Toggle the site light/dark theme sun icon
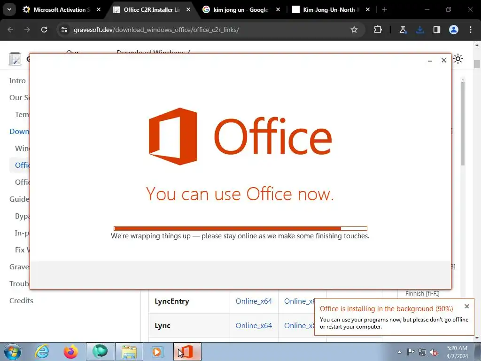 458,59
